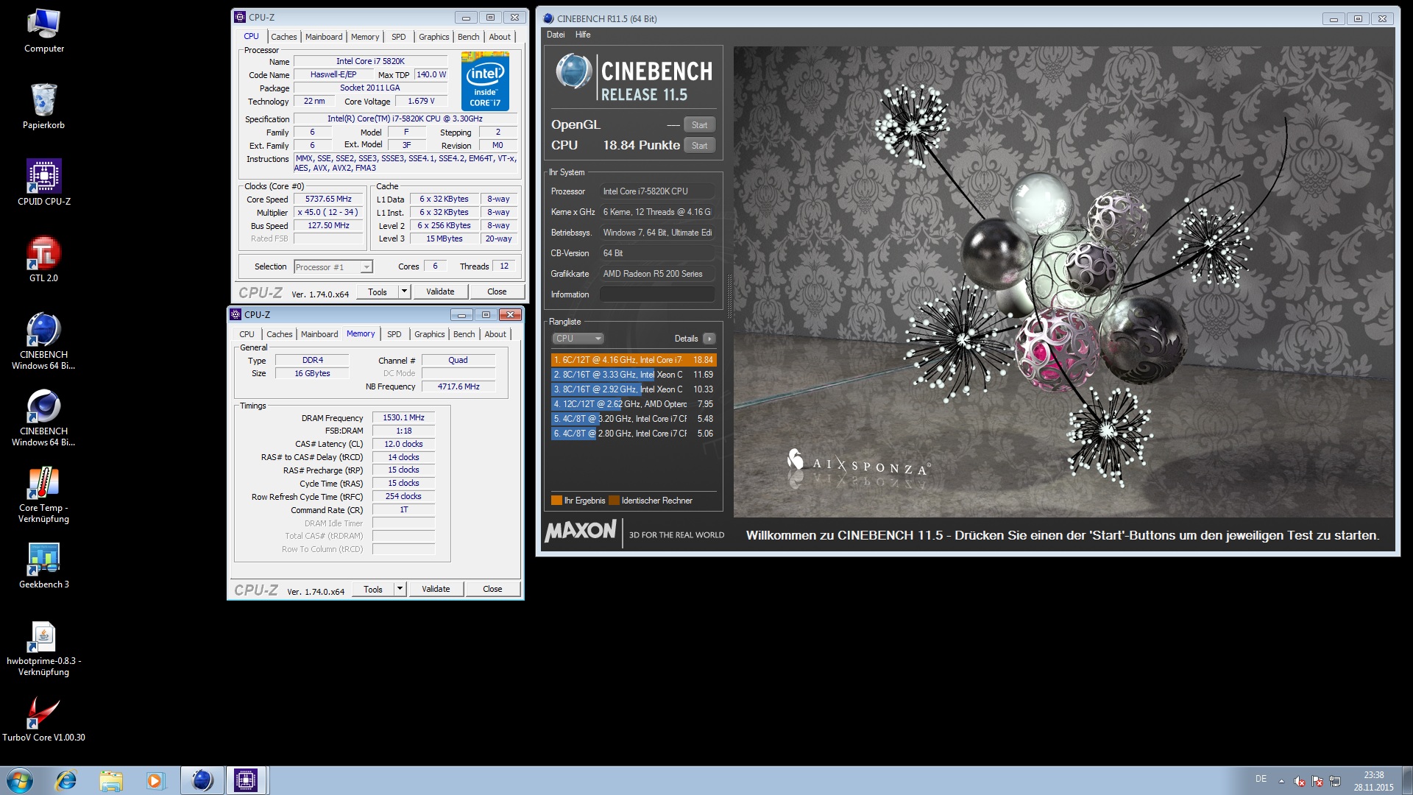
Task: Click the CPU-Z title bar icon of lower window
Action: (x=235, y=314)
